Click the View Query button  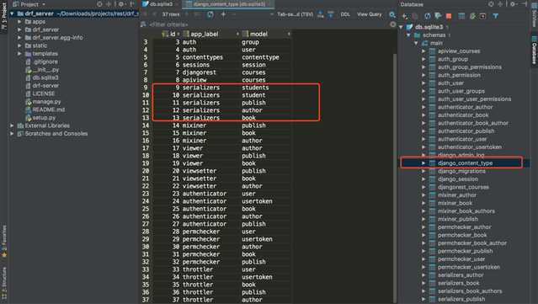point(369,14)
